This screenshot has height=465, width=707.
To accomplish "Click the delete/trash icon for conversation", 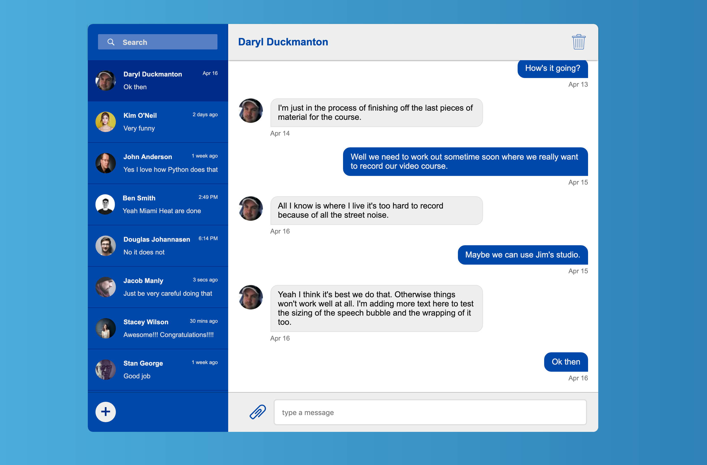I will click(x=578, y=42).
